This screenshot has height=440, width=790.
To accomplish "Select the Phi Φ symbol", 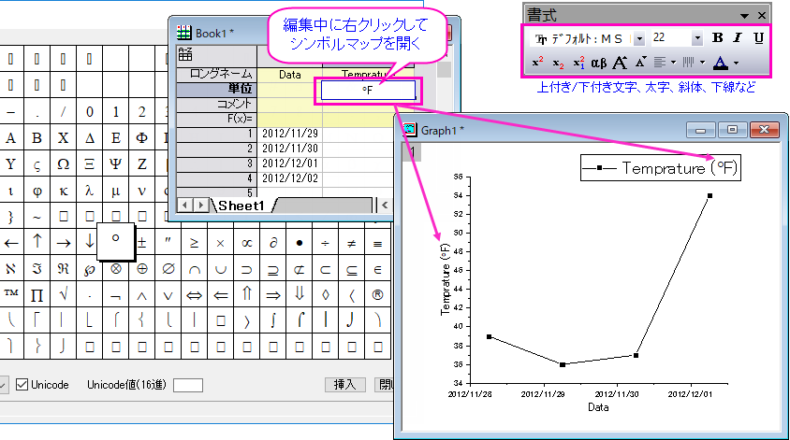I will 142,138.
